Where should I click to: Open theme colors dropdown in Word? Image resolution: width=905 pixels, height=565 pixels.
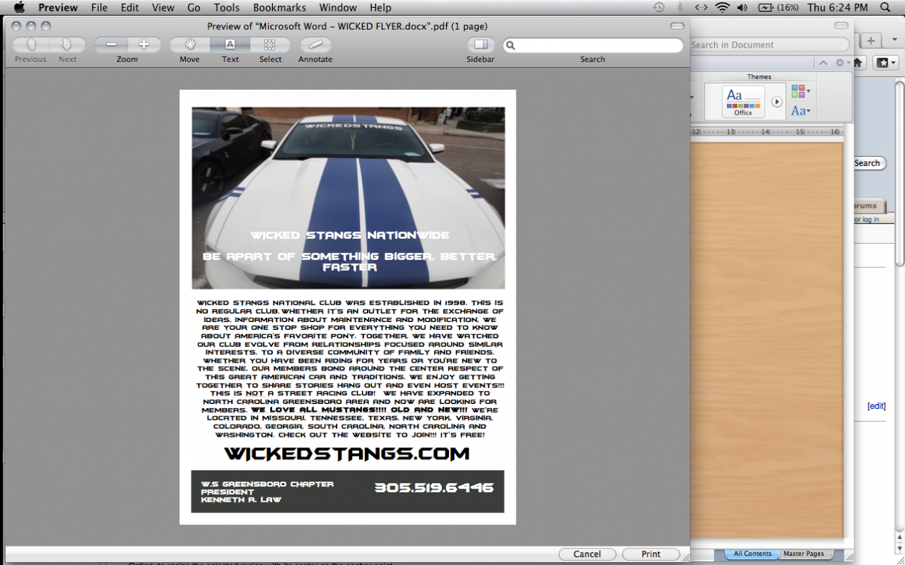800,92
